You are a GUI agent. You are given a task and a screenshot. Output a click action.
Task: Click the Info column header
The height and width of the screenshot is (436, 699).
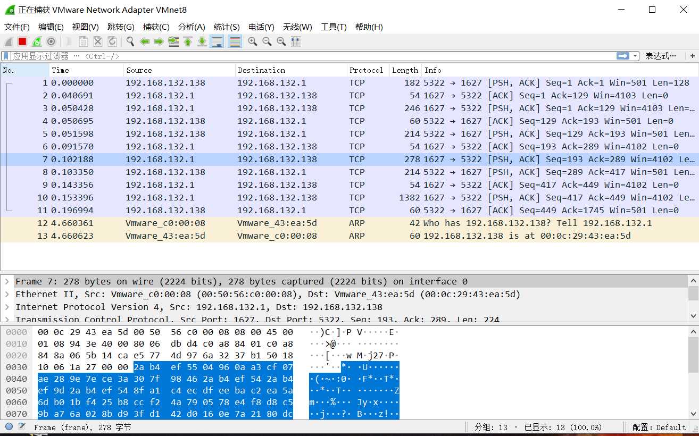pyautogui.click(x=560, y=70)
